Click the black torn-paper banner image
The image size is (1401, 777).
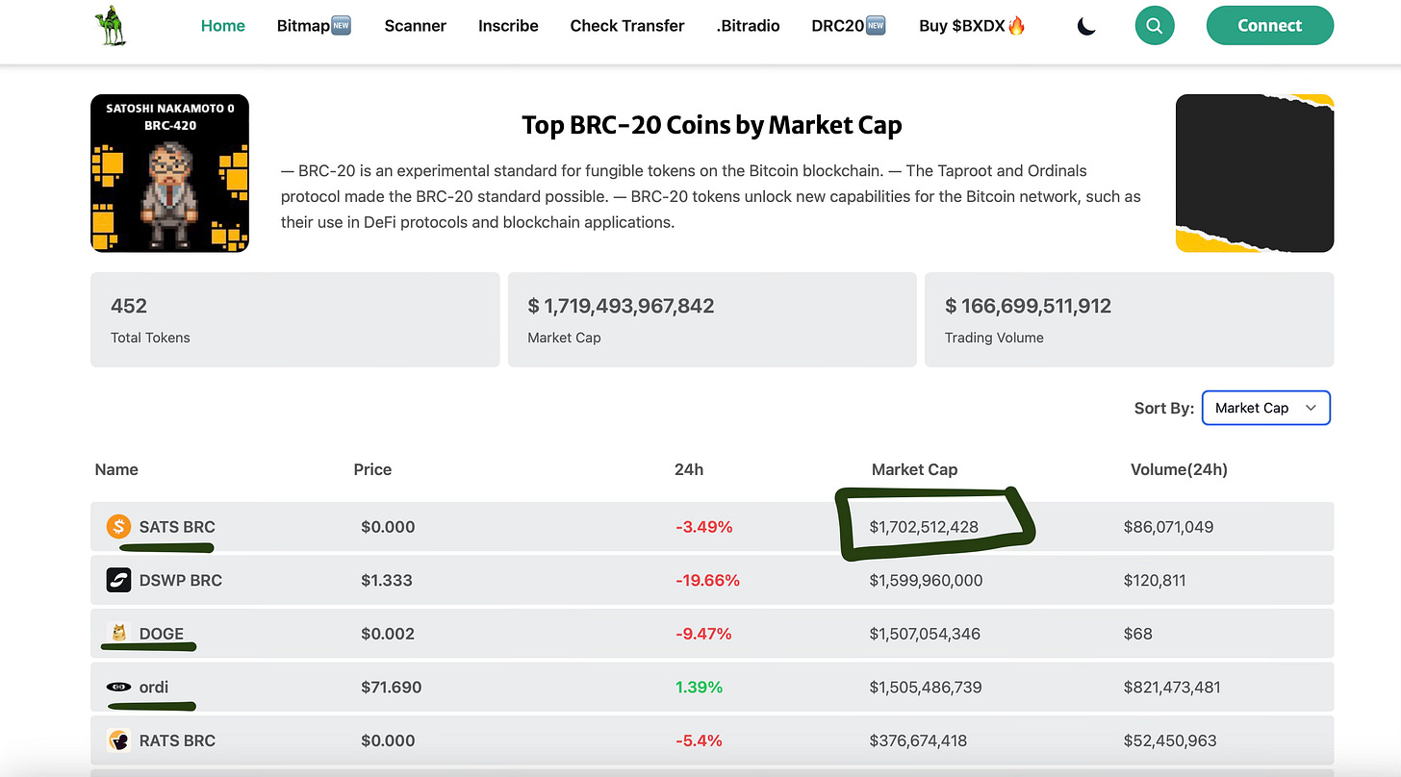point(1255,173)
